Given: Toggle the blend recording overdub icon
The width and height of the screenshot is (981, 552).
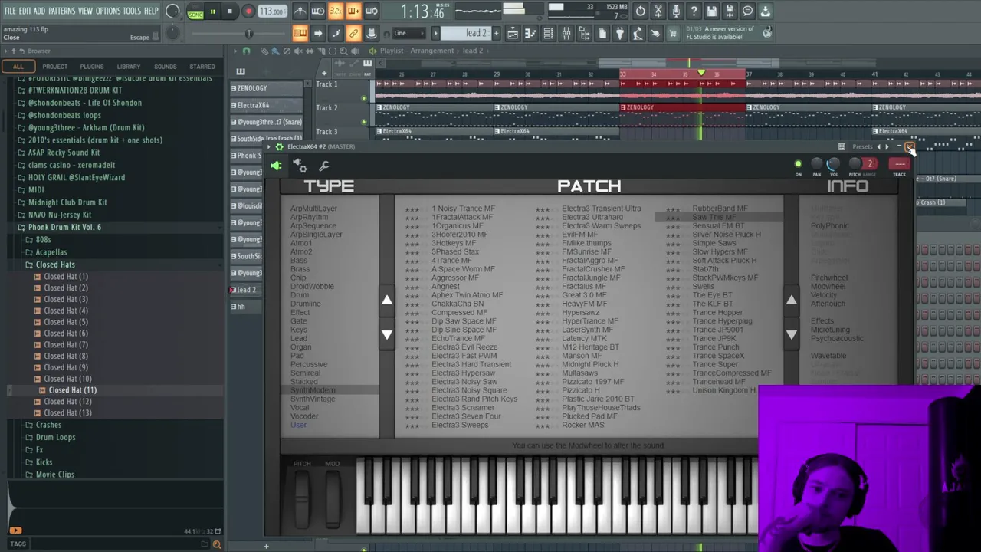Looking at the screenshot, I should [353, 11].
